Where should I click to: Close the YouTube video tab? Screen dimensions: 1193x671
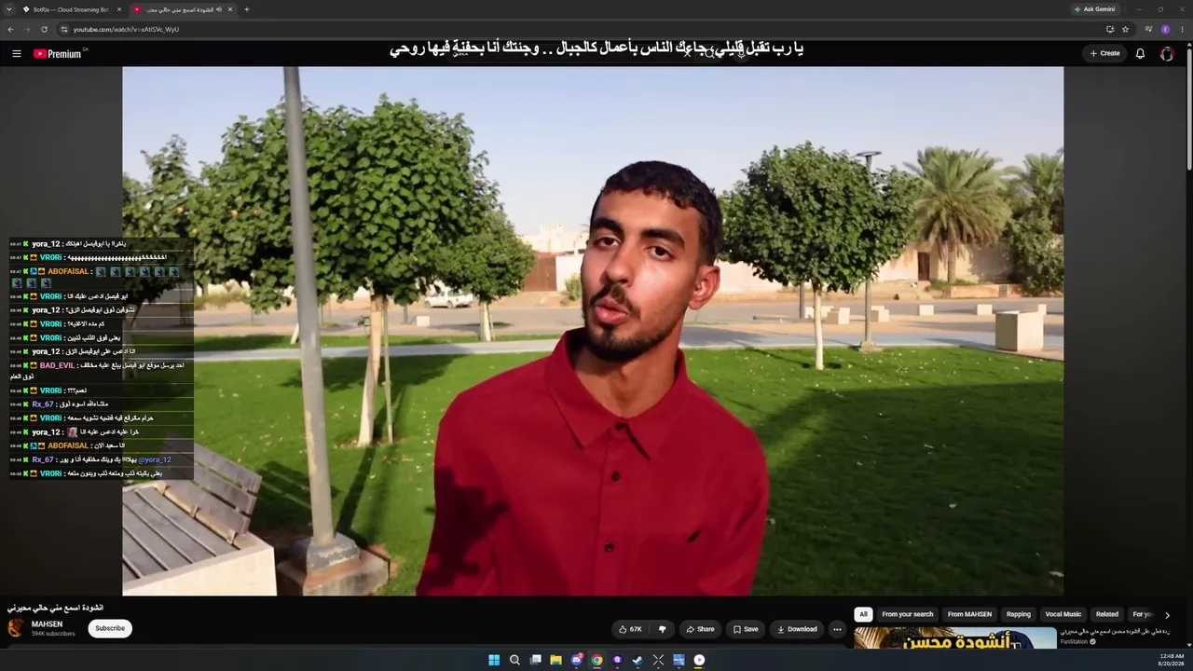coord(229,9)
